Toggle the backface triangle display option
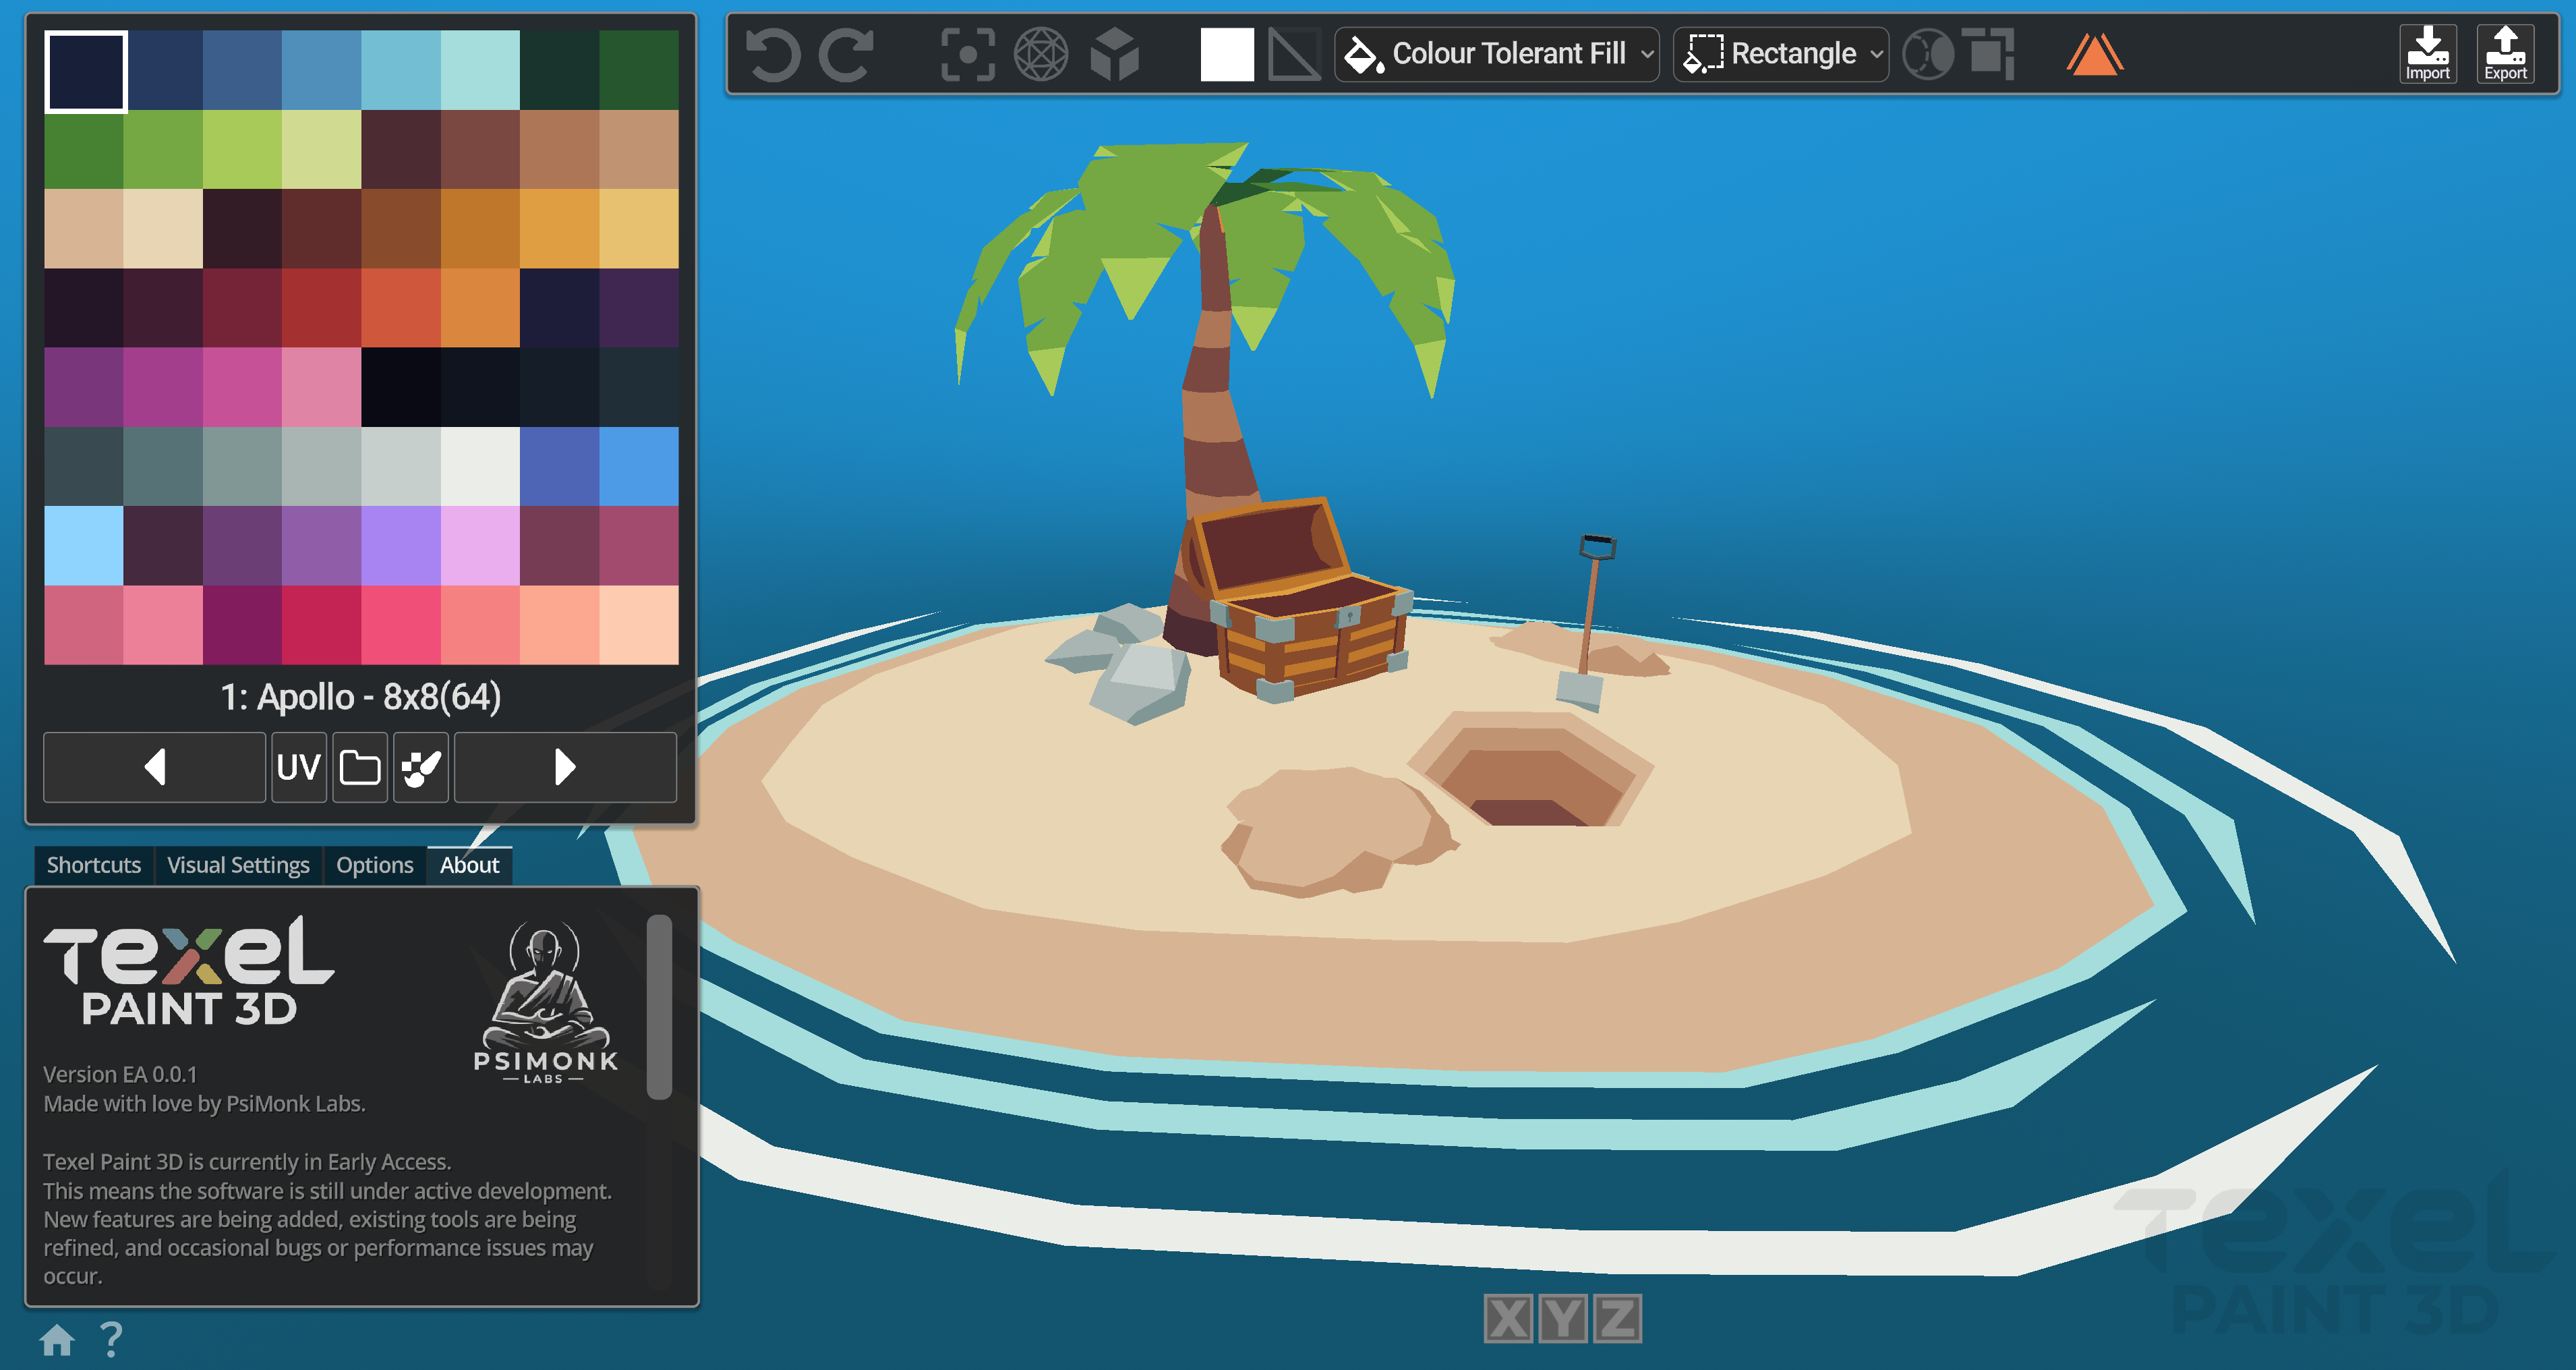The image size is (2576, 1370). pyautogui.click(x=1292, y=55)
